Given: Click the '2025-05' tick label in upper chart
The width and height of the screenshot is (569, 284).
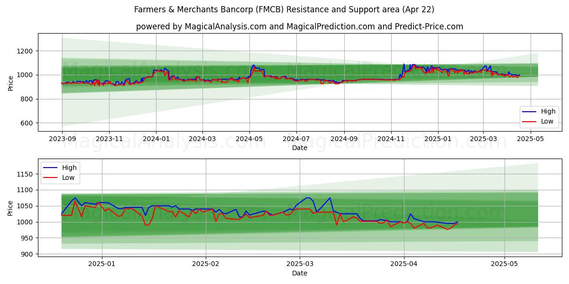Looking at the screenshot, I should (531, 140).
